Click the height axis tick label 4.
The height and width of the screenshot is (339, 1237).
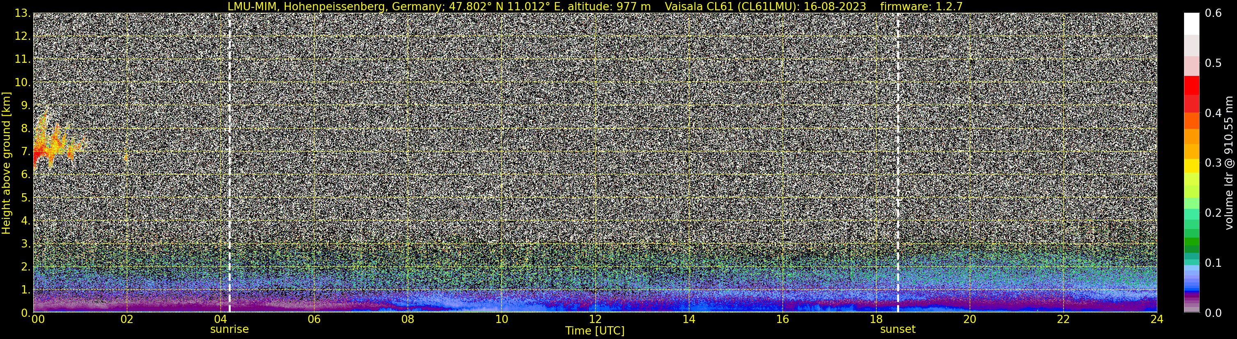click(x=25, y=221)
